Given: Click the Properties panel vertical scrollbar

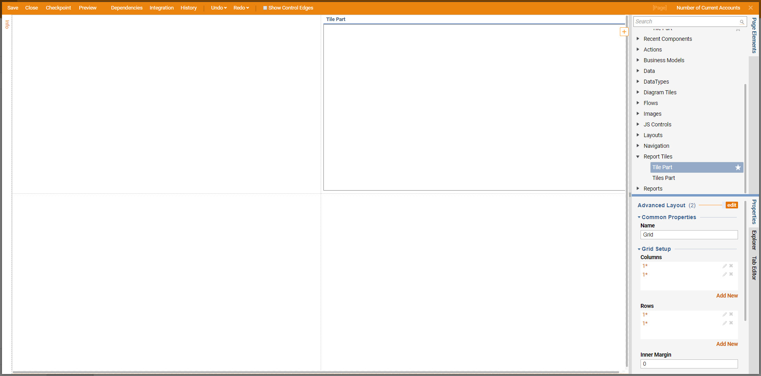Looking at the screenshot, I should [745, 261].
